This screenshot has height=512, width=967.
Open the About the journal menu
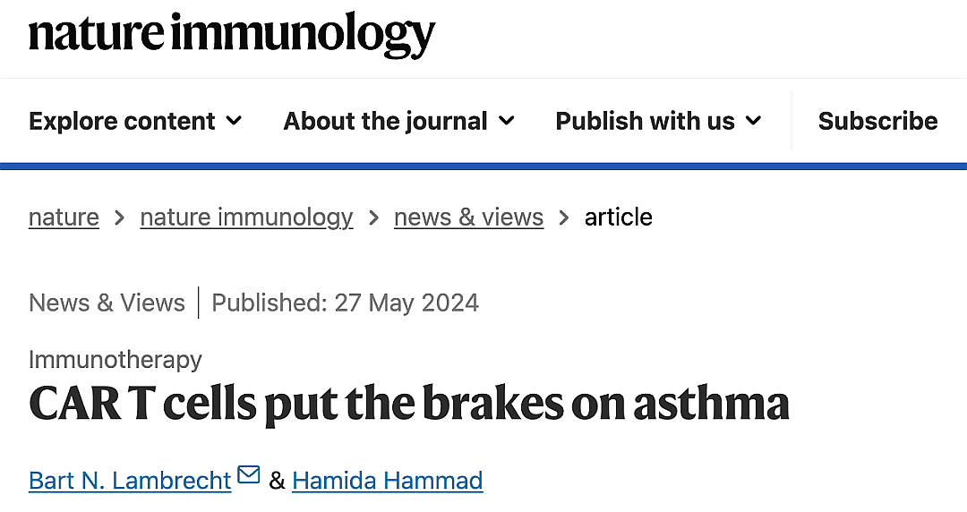point(399,121)
